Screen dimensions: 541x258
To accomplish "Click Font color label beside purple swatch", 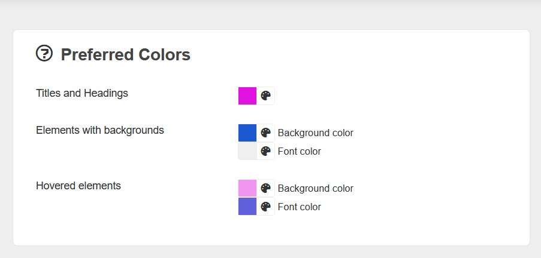I will coord(299,207).
